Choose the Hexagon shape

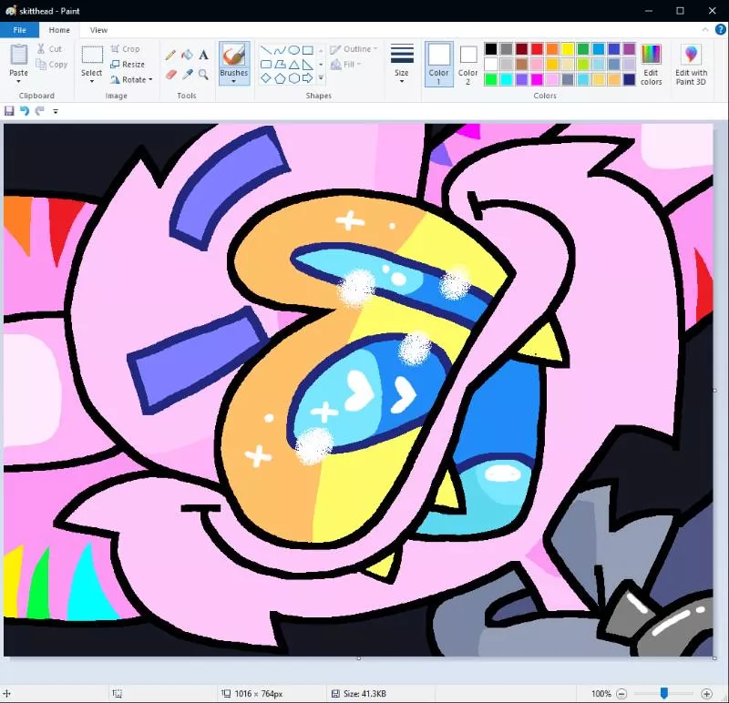click(293, 78)
